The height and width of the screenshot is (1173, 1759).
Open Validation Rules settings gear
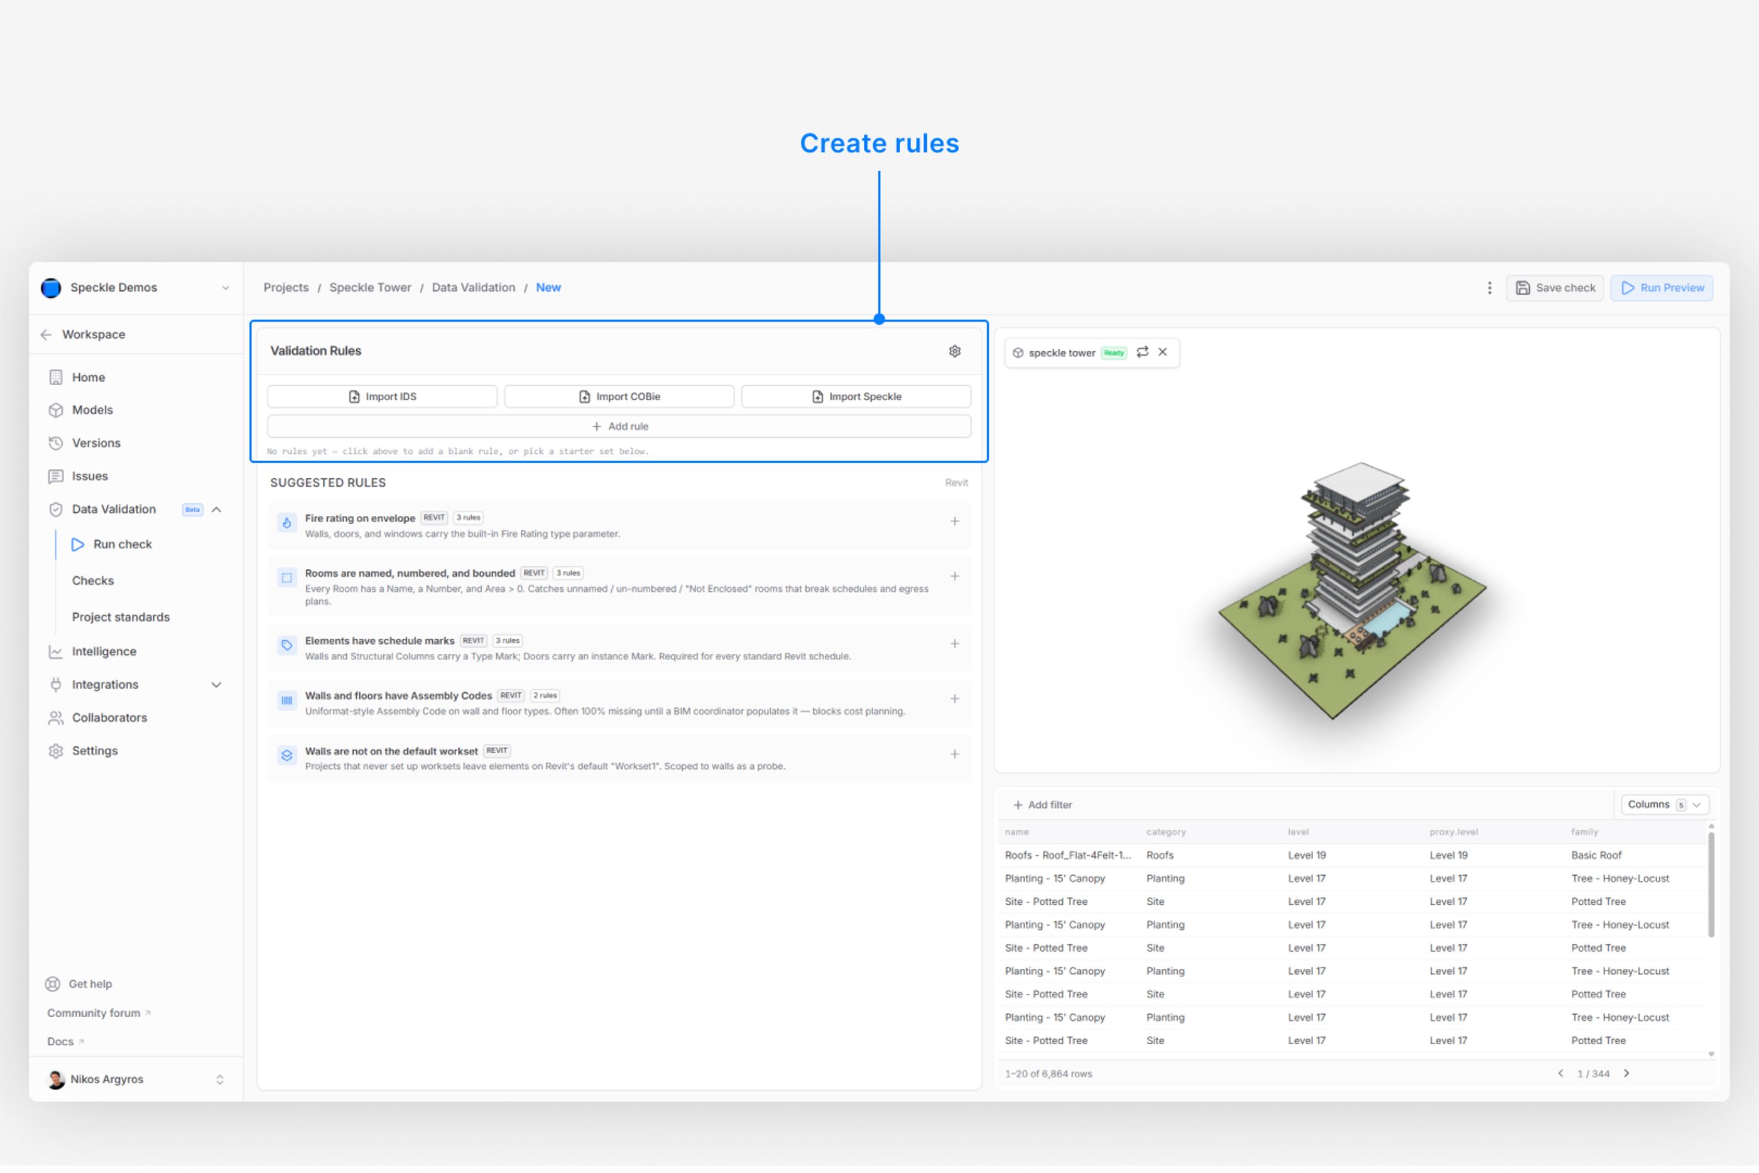tap(955, 351)
